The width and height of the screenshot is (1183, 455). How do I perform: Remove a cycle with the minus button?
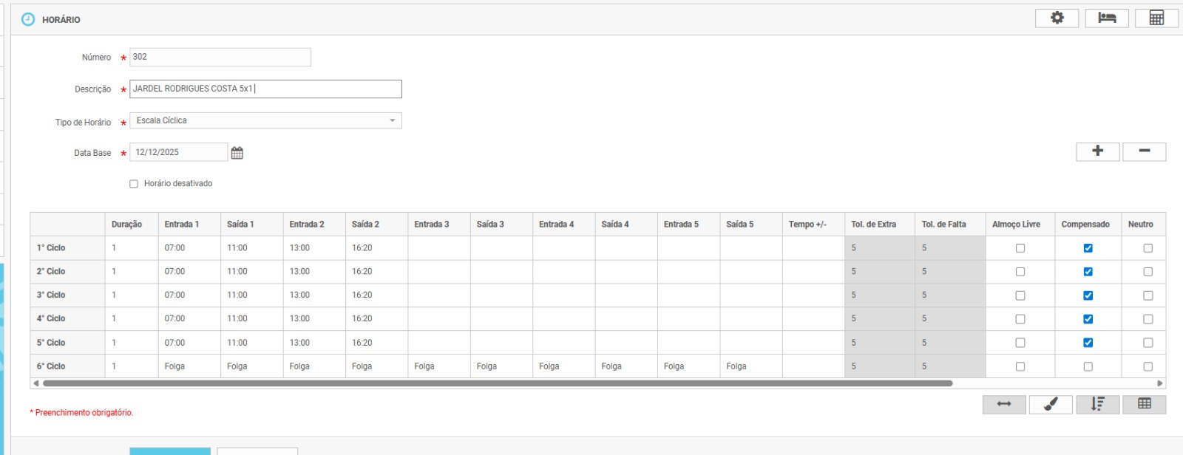coord(1144,151)
